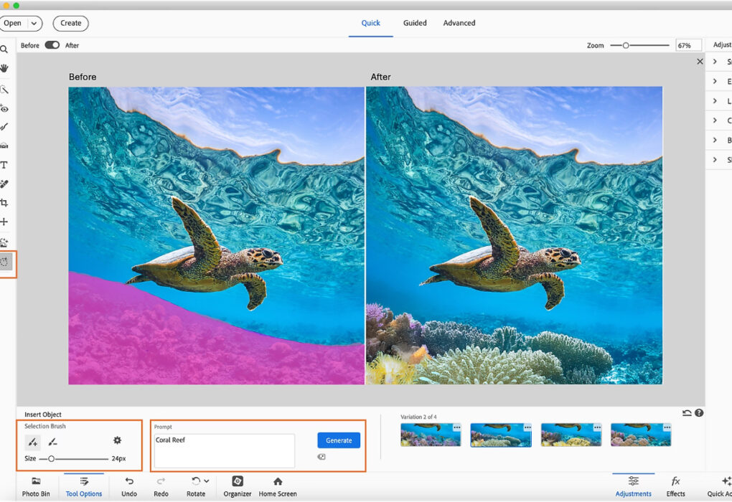
Task: Switch to the Quick mode tab
Action: click(371, 23)
